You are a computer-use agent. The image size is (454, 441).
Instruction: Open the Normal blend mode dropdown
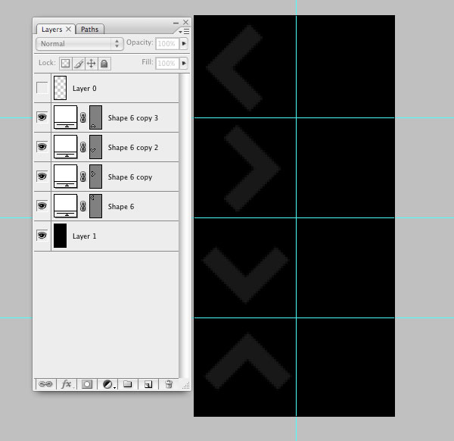click(x=79, y=44)
